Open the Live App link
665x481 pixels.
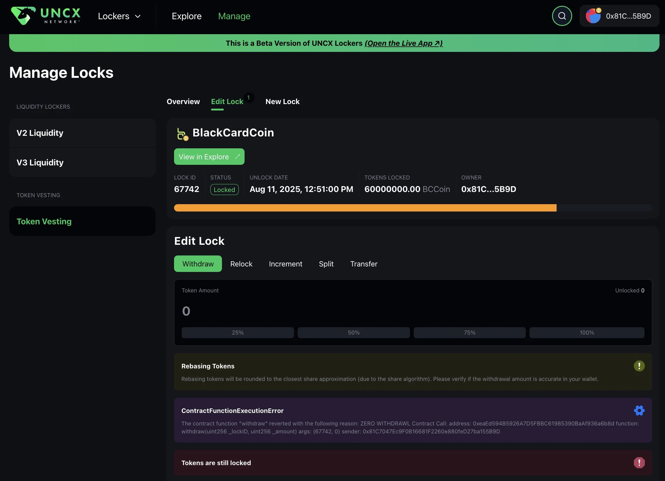(x=403, y=43)
